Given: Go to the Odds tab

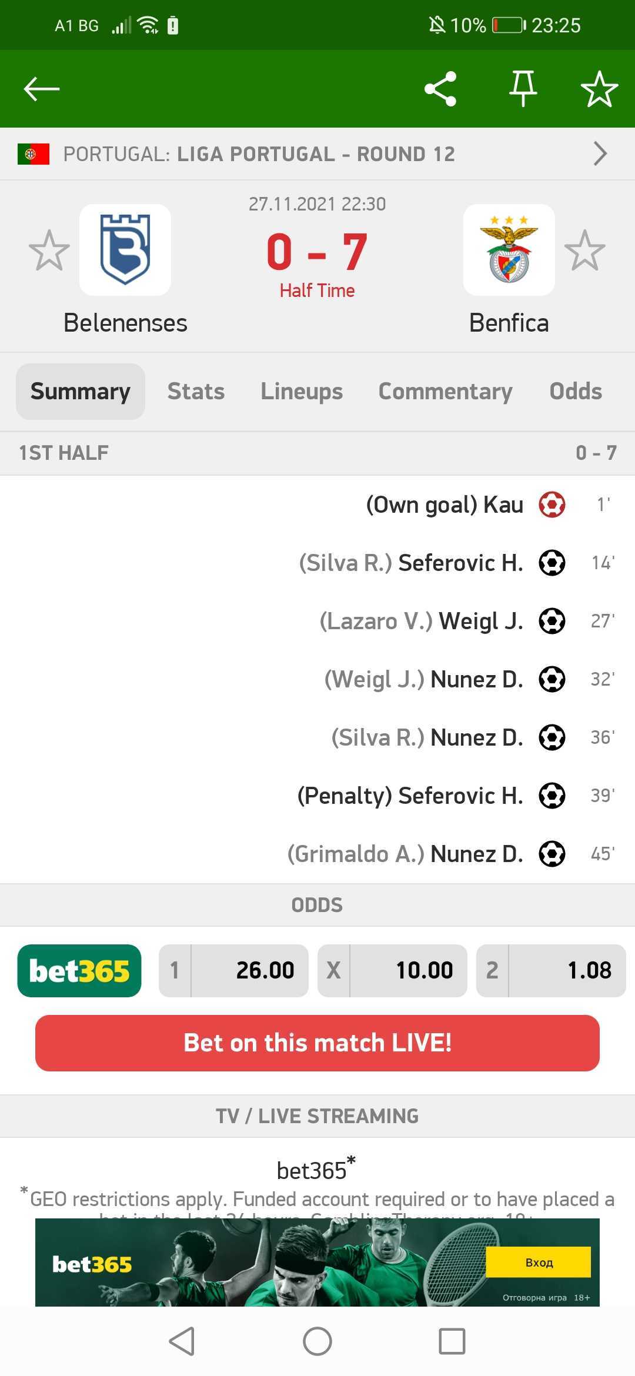Looking at the screenshot, I should [576, 392].
